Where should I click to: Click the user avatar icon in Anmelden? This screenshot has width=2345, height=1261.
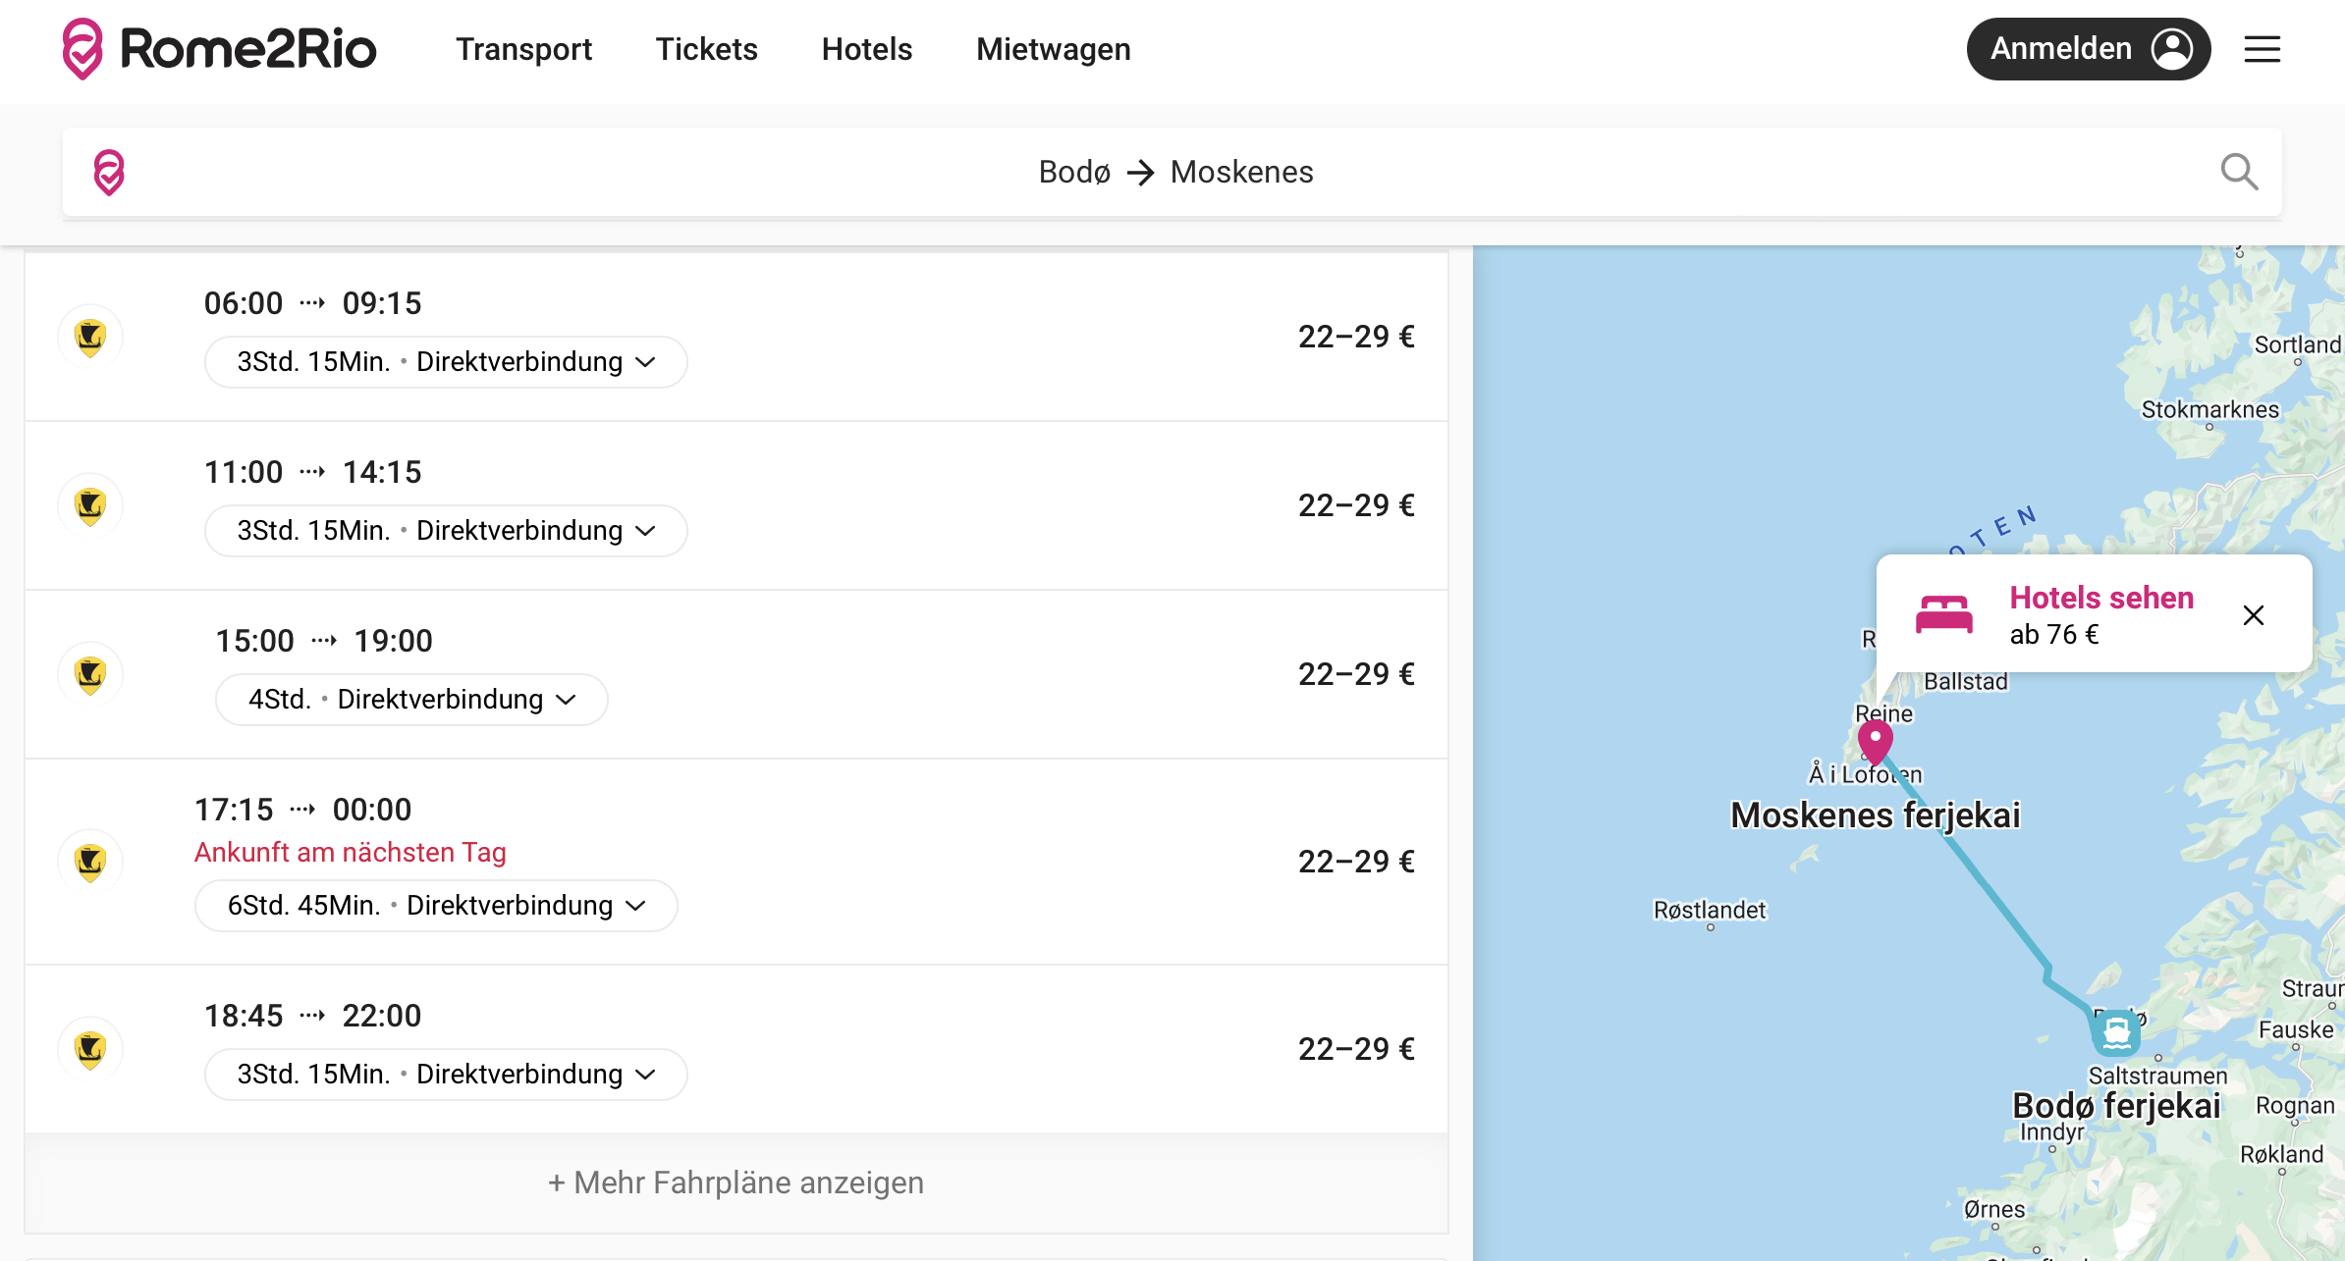point(2171,49)
